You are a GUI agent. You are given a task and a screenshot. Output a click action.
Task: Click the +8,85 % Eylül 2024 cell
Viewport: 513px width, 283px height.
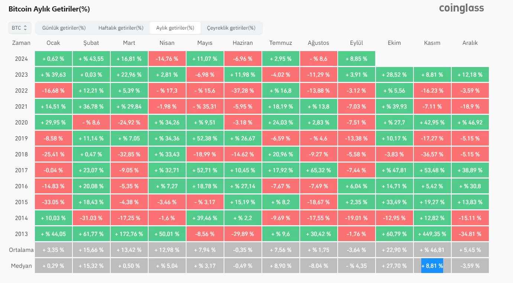(x=356, y=59)
